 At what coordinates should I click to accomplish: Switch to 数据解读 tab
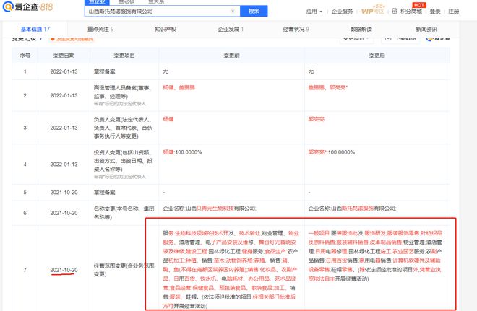[x=361, y=29]
